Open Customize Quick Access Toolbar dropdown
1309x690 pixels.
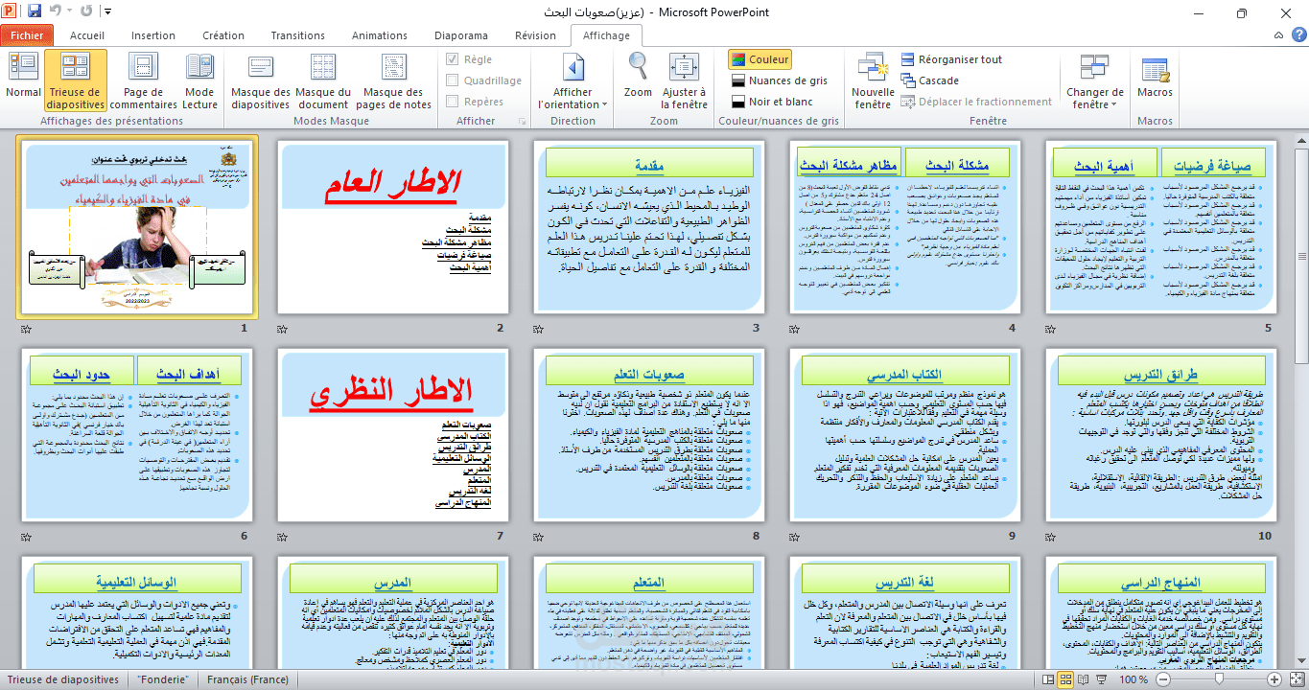(106, 13)
